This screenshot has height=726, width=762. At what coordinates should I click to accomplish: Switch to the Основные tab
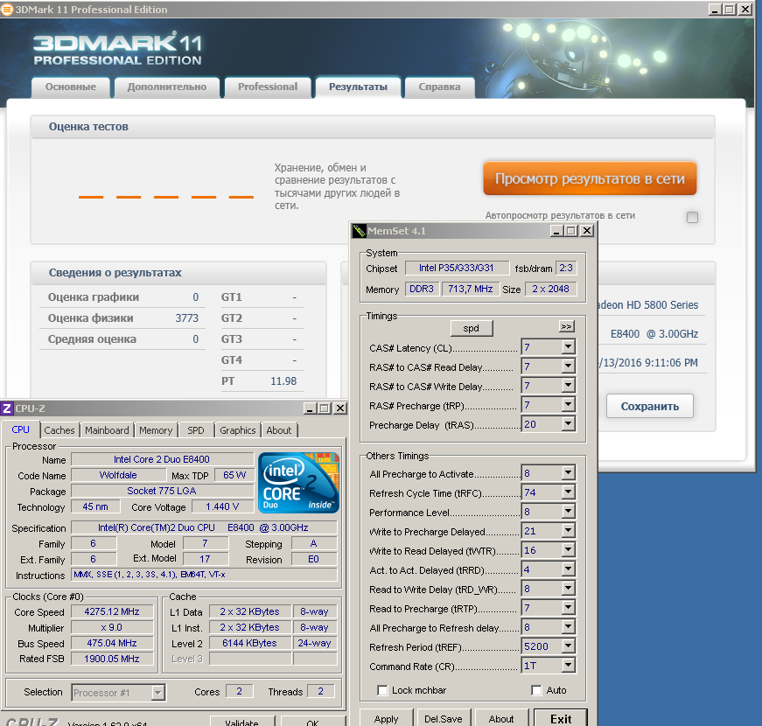click(x=71, y=87)
